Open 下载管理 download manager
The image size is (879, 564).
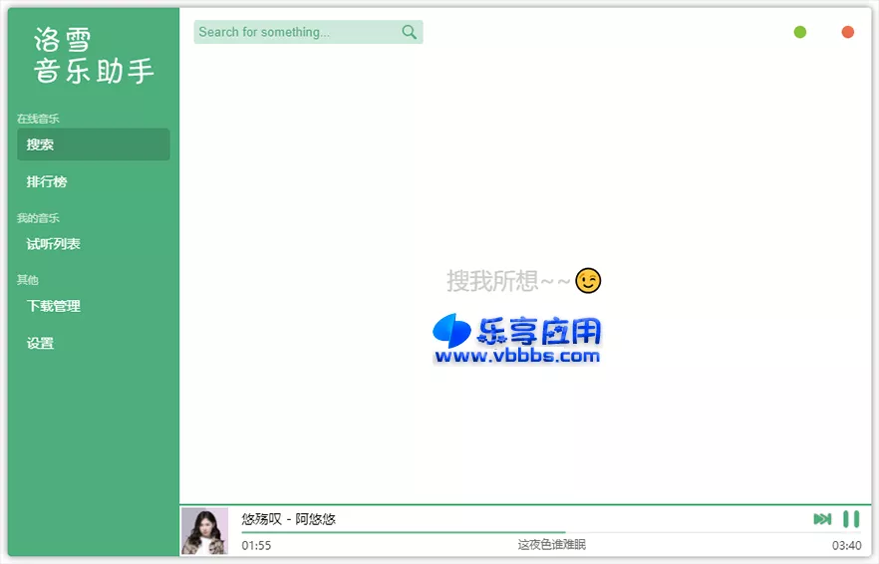(93, 306)
